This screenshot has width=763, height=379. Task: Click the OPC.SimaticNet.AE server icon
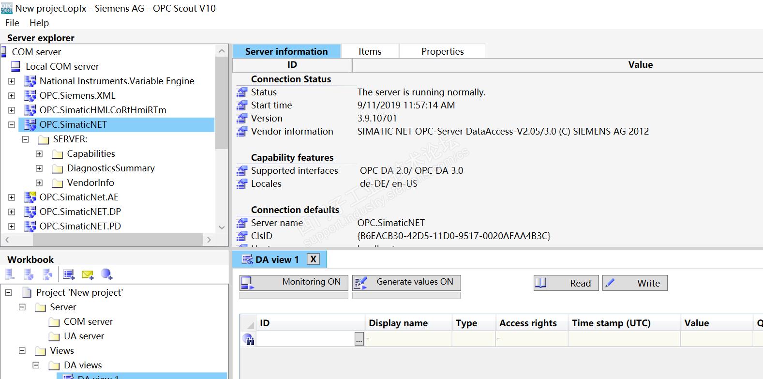(x=30, y=197)
